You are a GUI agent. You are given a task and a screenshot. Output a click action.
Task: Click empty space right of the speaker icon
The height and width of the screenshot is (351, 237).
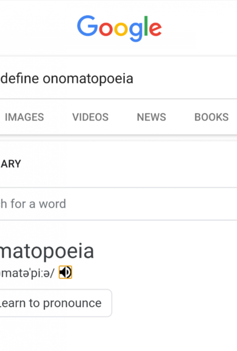tap(152, 272)
